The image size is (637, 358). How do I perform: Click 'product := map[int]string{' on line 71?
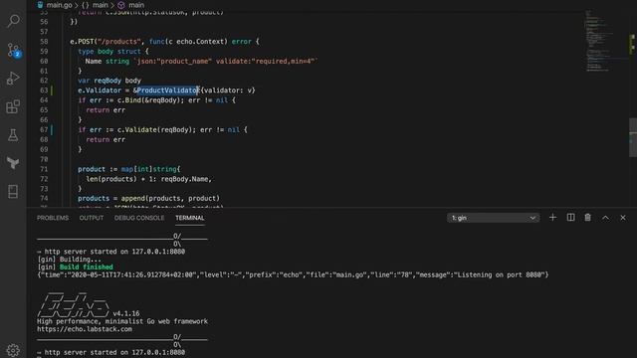(x=129, y=169)
